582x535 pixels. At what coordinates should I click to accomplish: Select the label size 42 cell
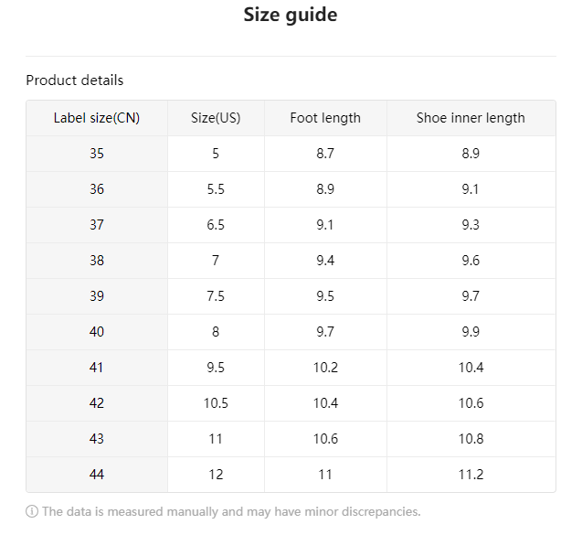(x=97, y=403)
